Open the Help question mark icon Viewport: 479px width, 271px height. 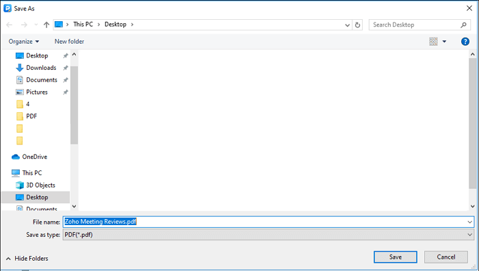[465, 42]
